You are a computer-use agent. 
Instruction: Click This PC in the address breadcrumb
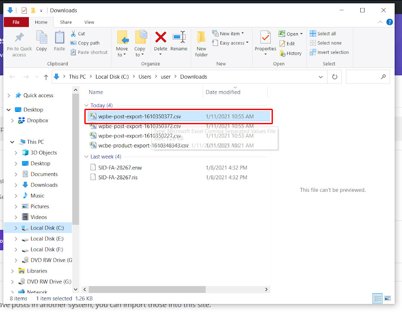tap(77, 77)
